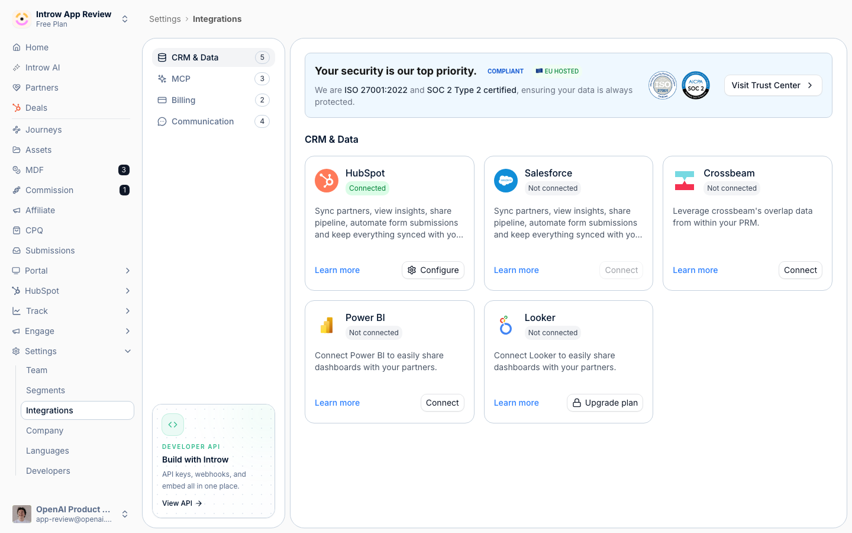Click the Developer API code icon
This screenshot has width=852, height=533.
click(173, 425)
